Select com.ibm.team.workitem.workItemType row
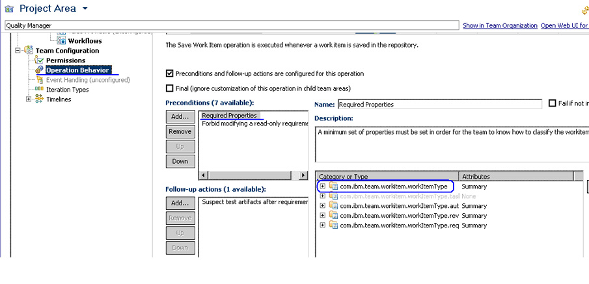Viewport: 589px width, 284px height. (393, 187)
